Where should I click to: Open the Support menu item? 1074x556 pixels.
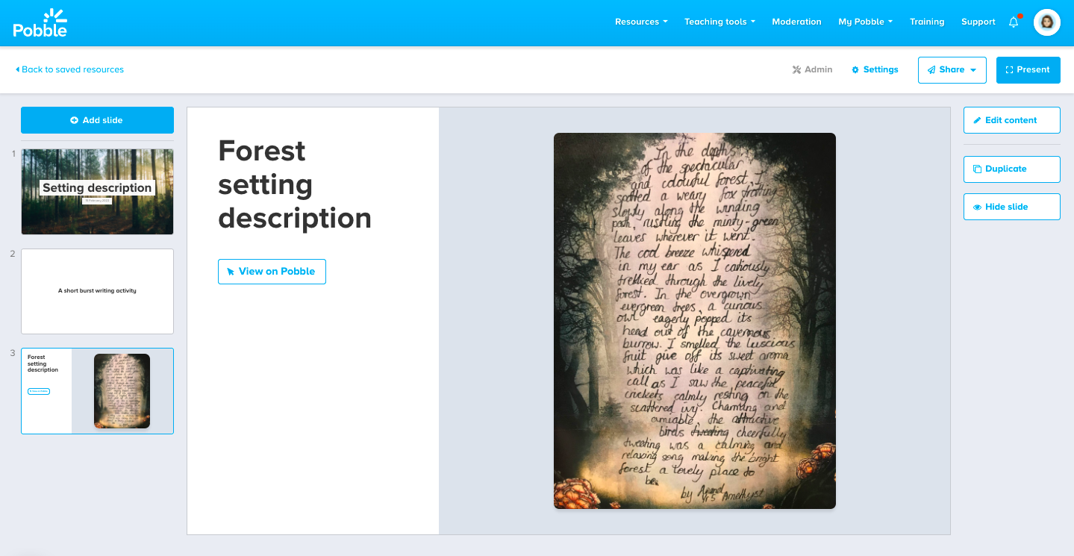(x=978, y=22)
